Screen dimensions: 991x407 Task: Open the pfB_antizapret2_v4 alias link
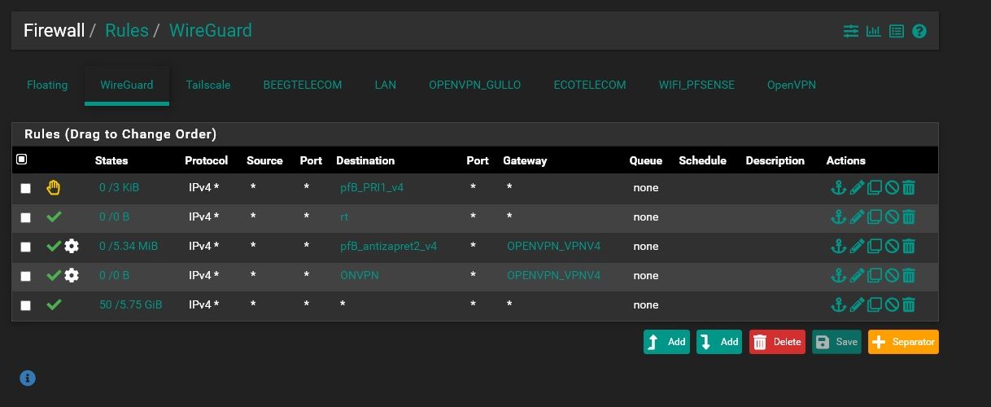388,247
